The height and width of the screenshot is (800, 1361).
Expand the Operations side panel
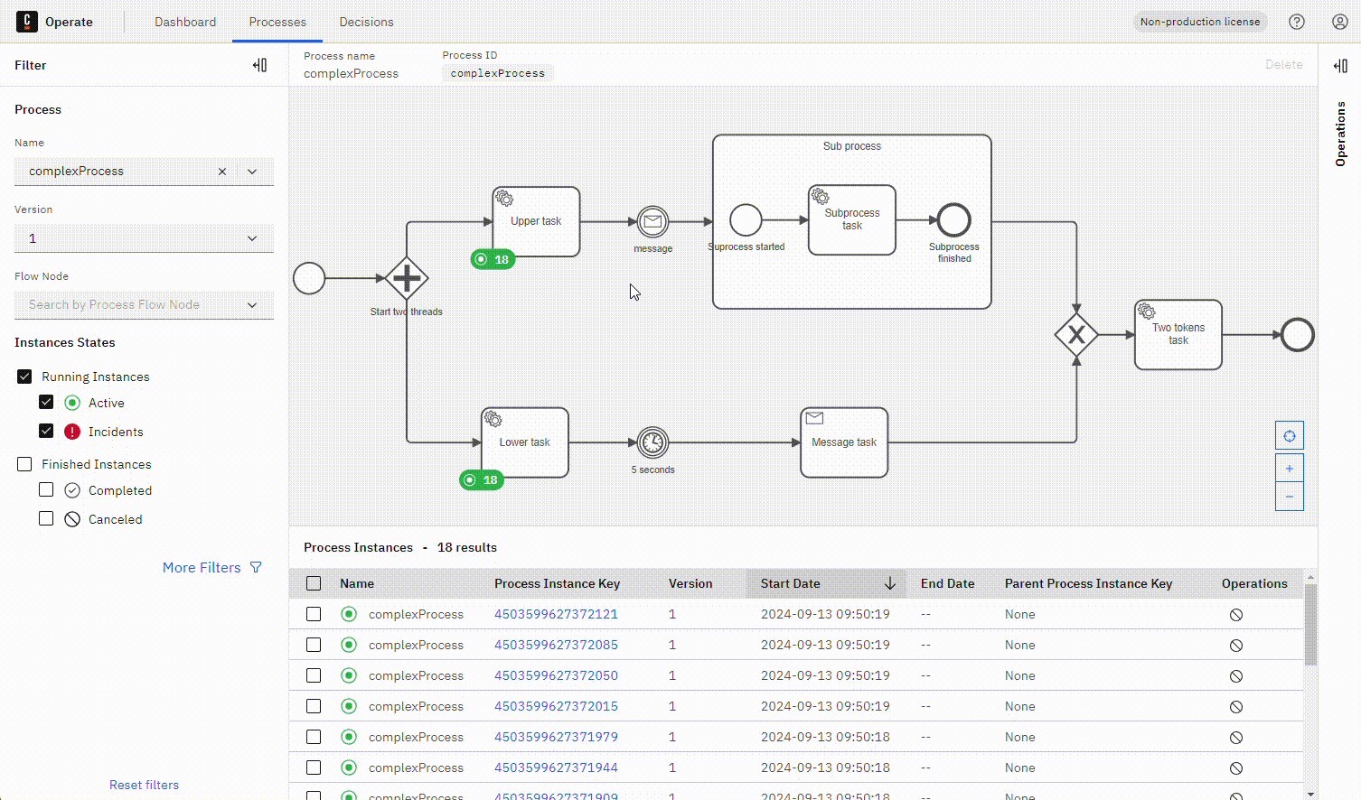tap(1340, 65)
